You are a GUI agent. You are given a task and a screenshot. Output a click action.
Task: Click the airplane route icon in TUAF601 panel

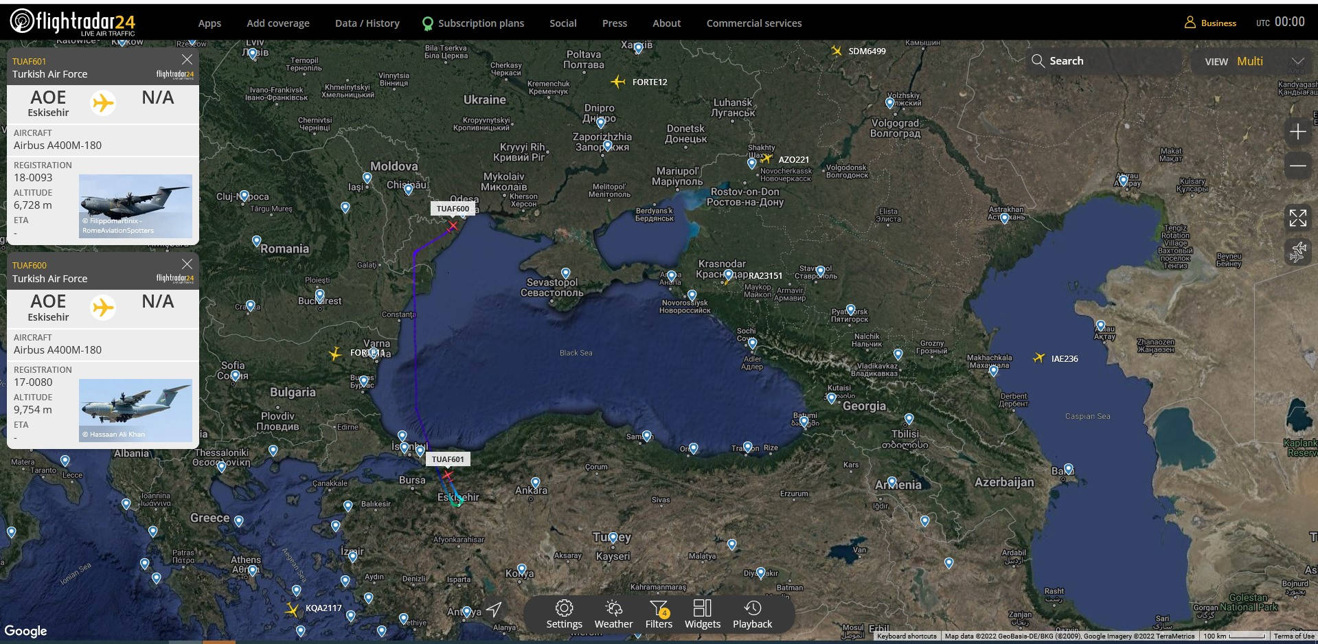[x=103, y=103]
